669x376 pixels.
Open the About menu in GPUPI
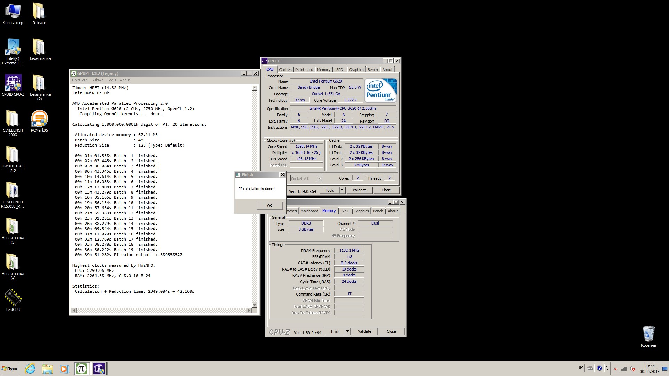[x=125, y=80]
